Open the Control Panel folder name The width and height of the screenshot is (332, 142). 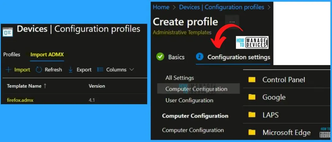click(x=284, y=80)
